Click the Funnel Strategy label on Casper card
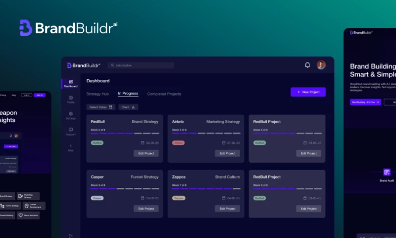Screen dimensions: 396x238 click(x=145, y=177)
